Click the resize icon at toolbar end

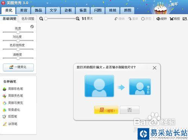click(x=185, y=19)
